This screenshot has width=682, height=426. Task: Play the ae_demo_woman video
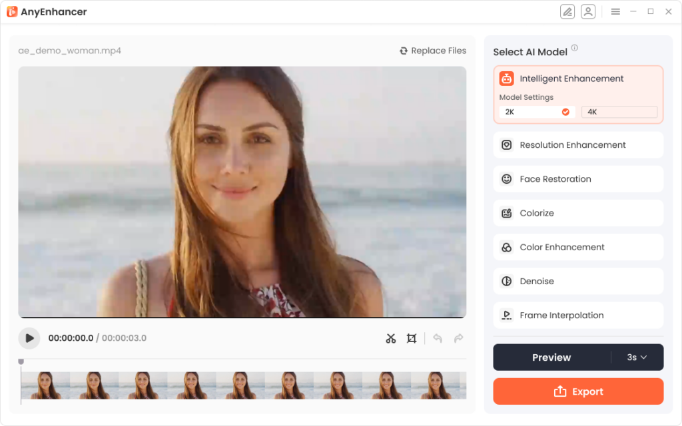point(29,338)
